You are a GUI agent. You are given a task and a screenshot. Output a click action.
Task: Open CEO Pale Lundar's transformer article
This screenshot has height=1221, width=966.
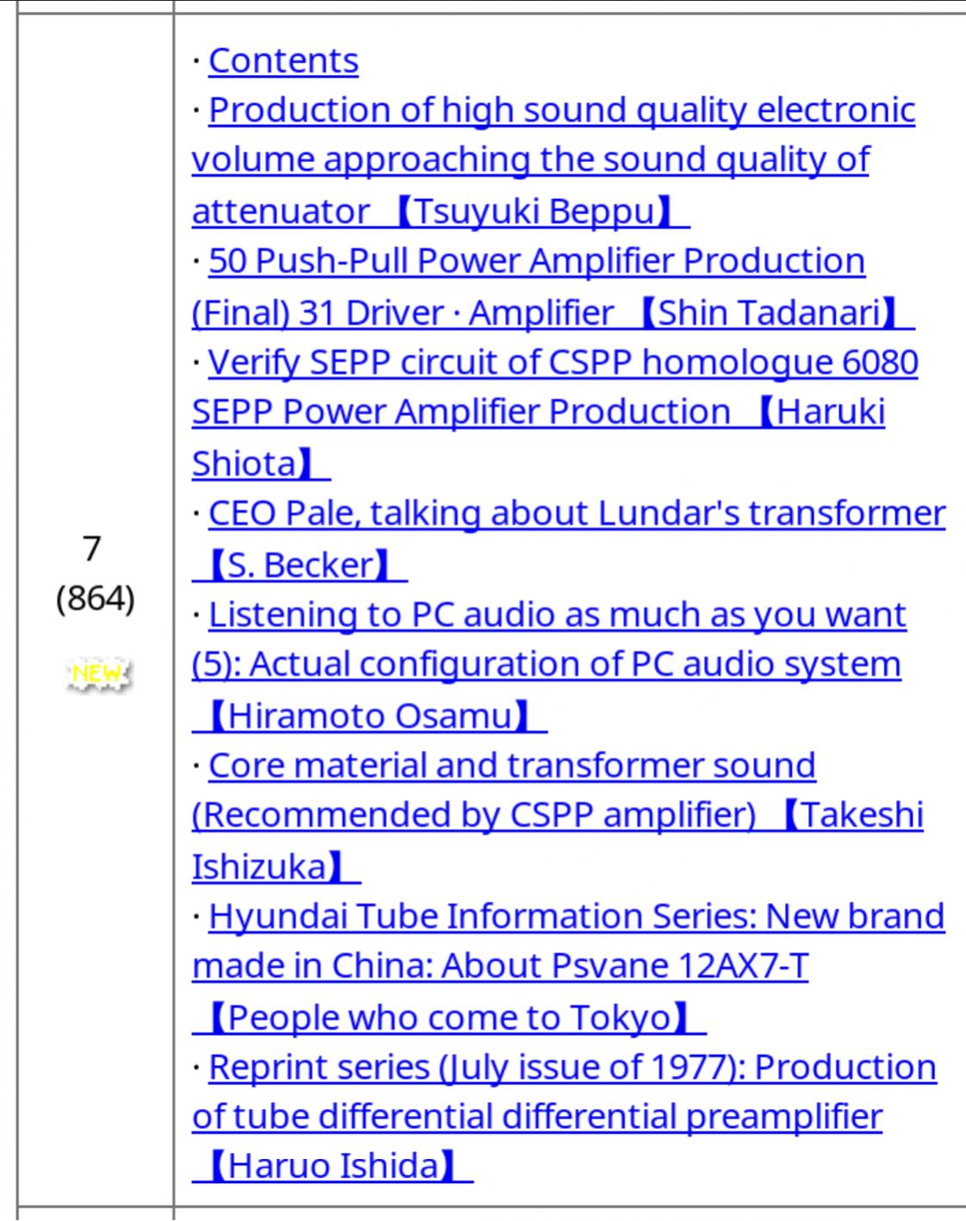coord(577,514)
